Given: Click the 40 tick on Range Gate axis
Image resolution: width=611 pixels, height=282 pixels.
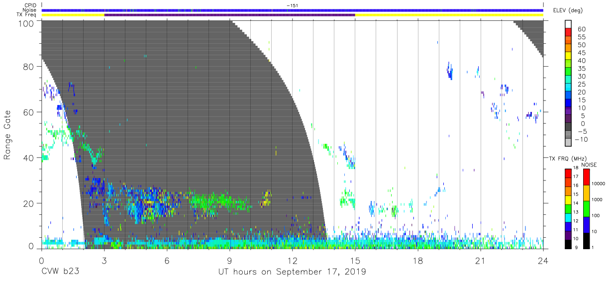Looking at the screenshot, I should 28,158.
